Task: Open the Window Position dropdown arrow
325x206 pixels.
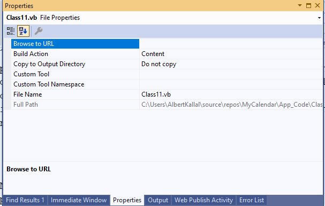Action: [300, 5]
